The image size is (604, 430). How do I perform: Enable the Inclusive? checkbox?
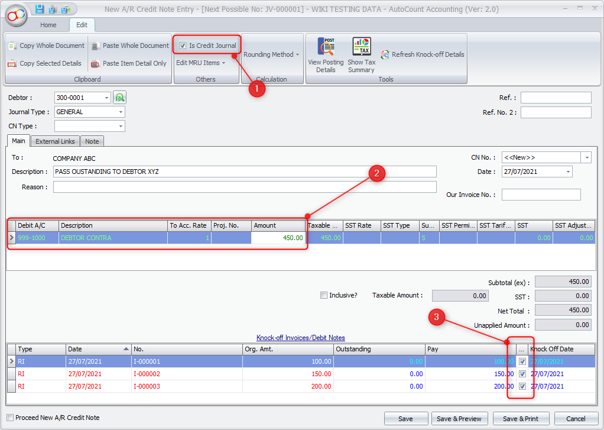323,295
